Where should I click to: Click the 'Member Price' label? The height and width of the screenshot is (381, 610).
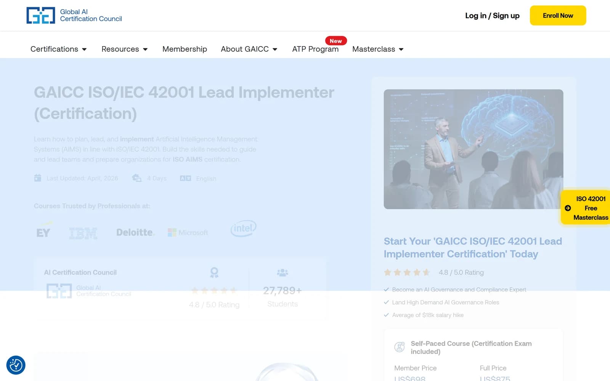pyautogui.click(x=415, y=368)
